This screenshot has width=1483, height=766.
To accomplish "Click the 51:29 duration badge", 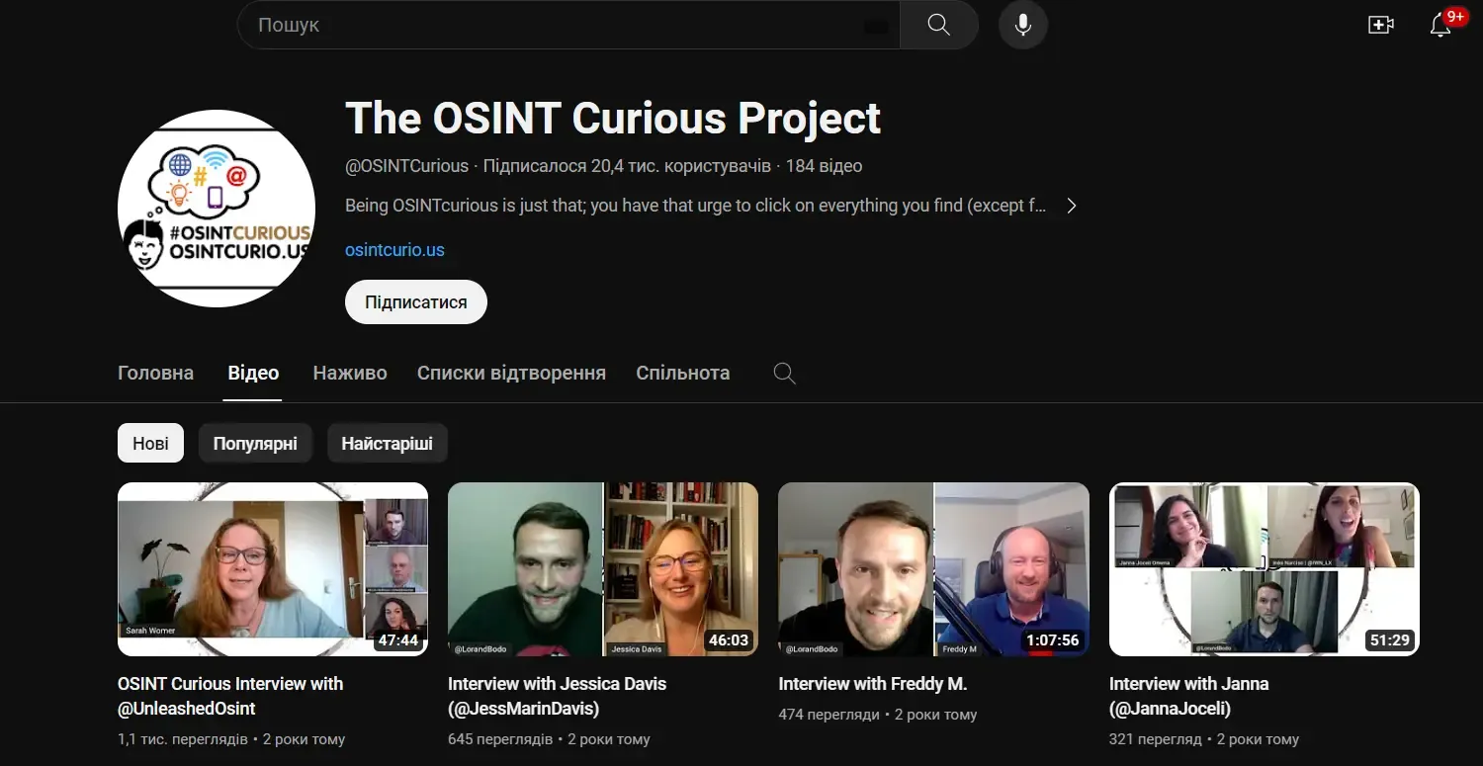I will pos(1389,640).
